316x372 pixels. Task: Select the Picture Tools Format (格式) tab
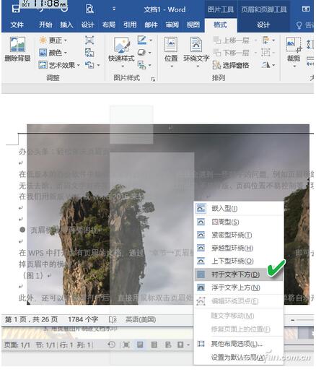[221, 25]
